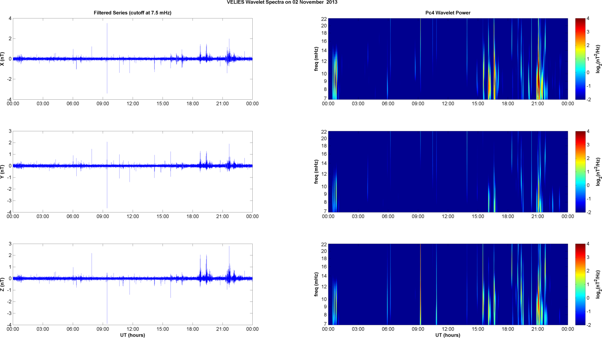Screen dimensions: 602x338
Task: Click the 'Pc4 Wavelet Power' plot title
Action: tap(447, 13)
